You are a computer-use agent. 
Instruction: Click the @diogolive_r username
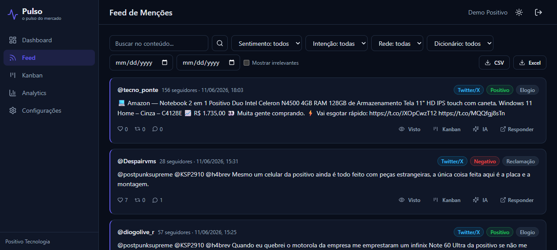[x=136, y=232]
